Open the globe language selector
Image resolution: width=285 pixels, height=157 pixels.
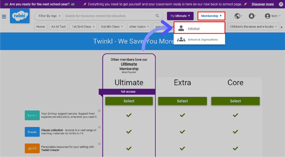click(237, 16)
